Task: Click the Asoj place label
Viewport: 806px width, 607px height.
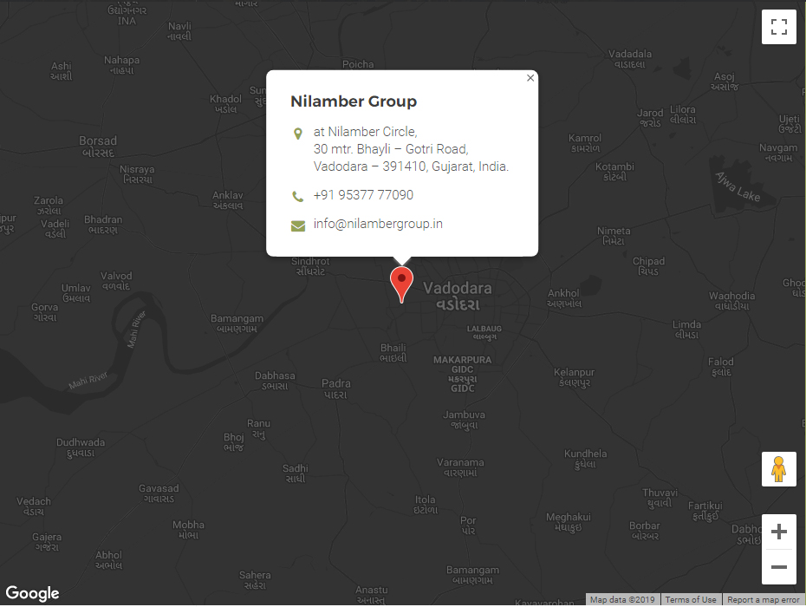Action: [x=725, y=82]
